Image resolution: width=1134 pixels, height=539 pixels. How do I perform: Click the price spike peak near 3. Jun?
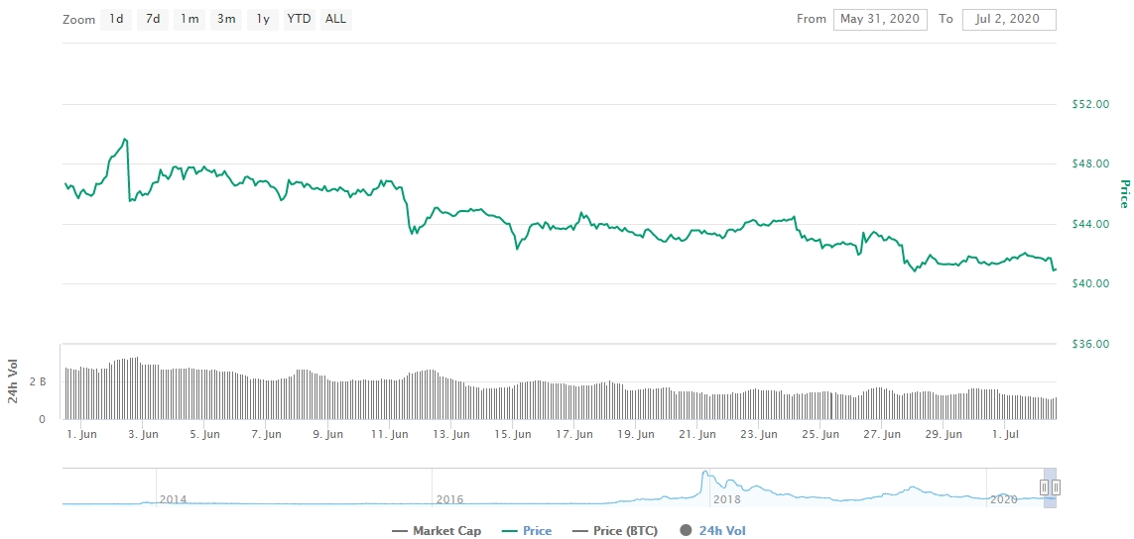point(125,139)
